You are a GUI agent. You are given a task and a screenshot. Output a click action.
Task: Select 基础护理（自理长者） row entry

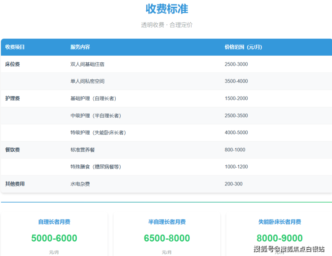[93, 98]
